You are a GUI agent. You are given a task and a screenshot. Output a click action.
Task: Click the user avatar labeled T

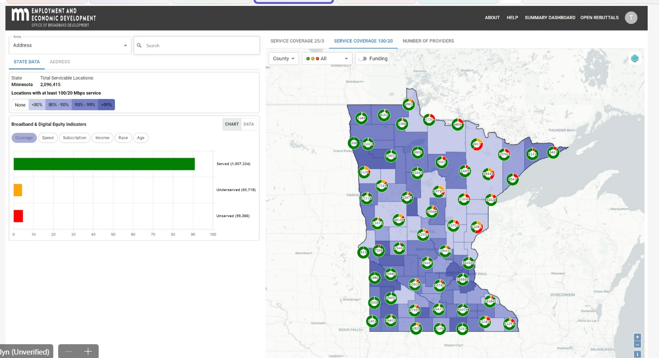pos(631,18)
